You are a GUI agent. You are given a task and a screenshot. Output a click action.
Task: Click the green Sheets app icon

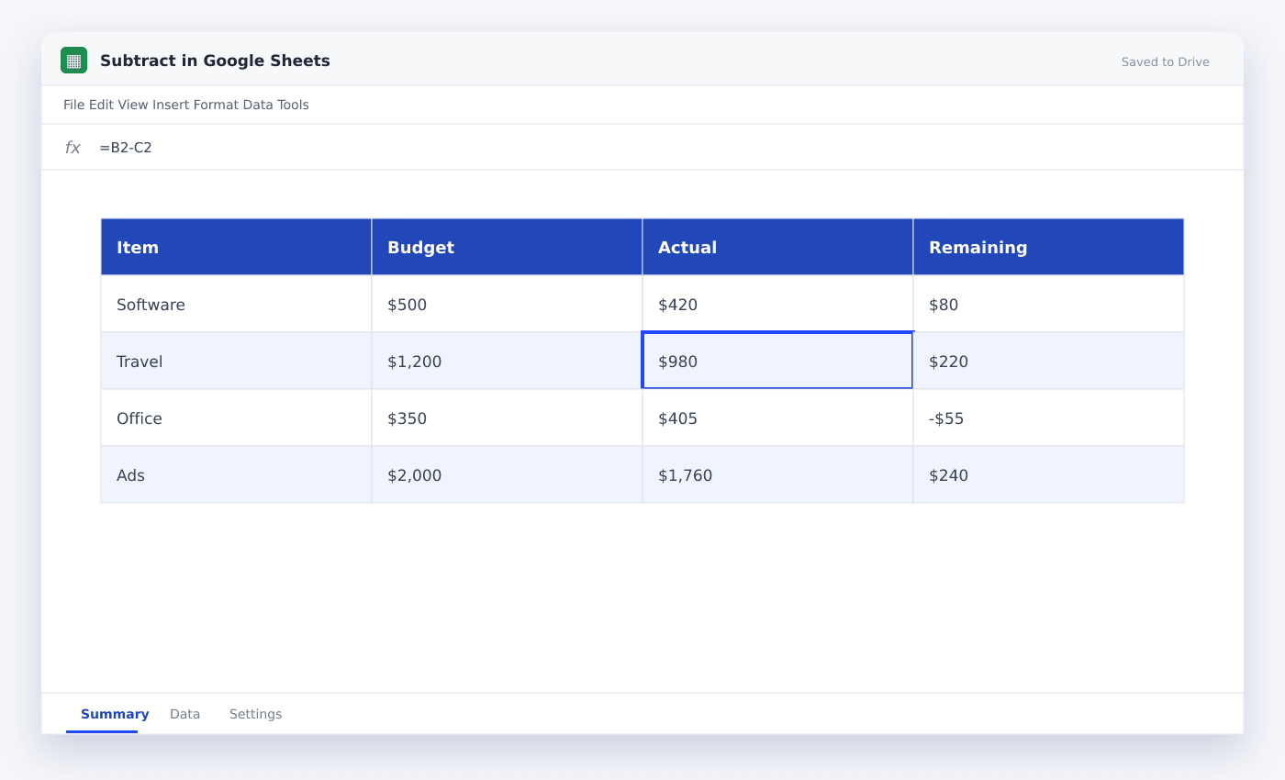[73, 61]
